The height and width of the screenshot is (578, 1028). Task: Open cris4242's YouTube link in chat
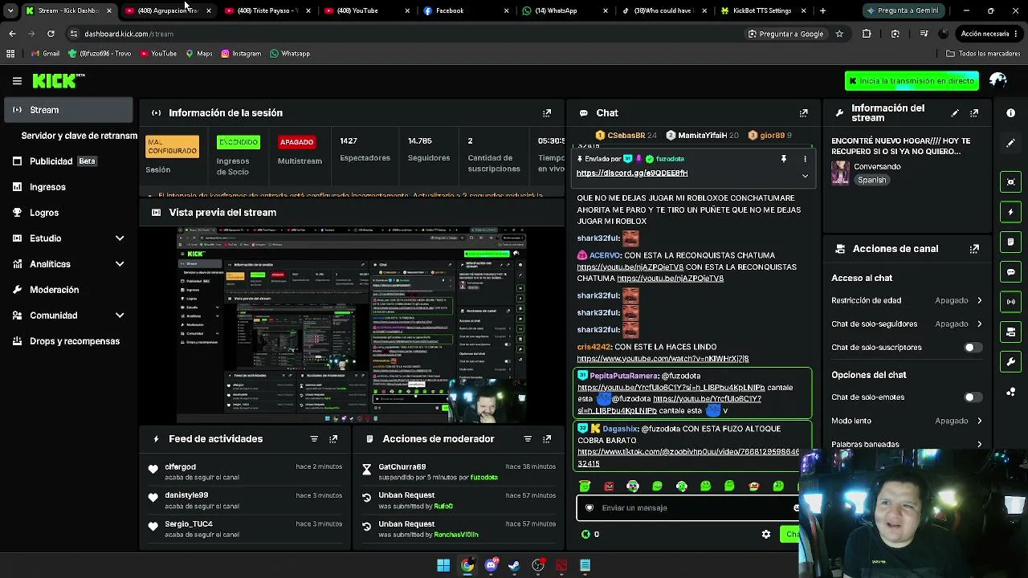(x=663, y=359)
